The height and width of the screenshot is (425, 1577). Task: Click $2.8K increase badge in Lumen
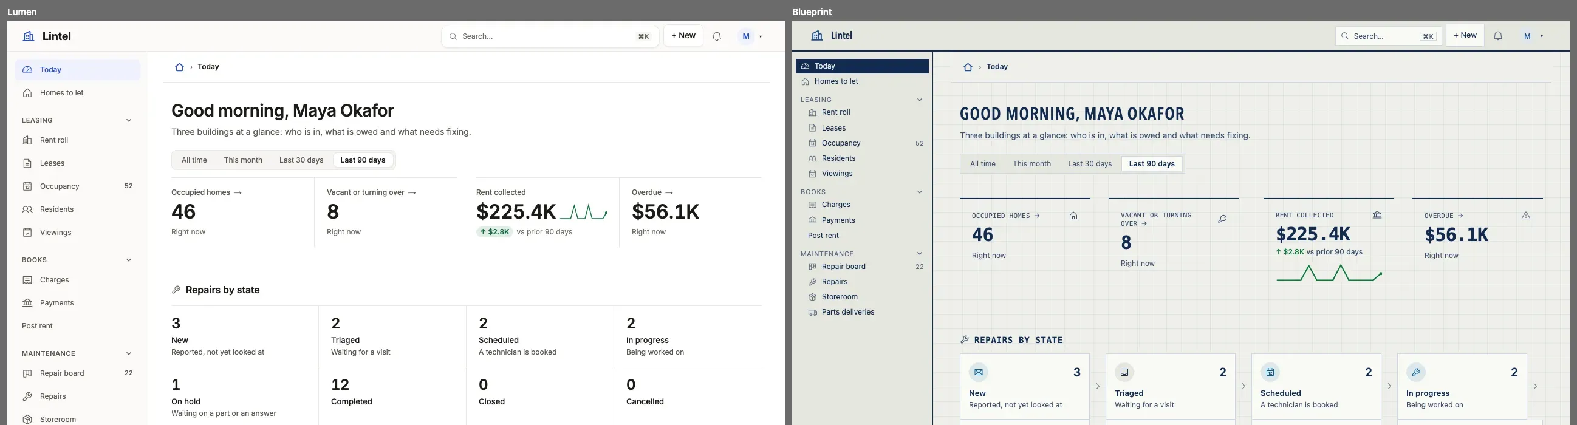click(x=494, y=233)
